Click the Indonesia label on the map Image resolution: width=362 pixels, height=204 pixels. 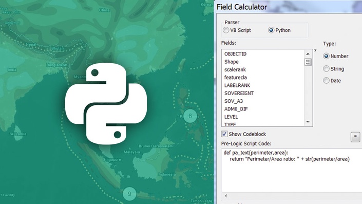[167, 174]
